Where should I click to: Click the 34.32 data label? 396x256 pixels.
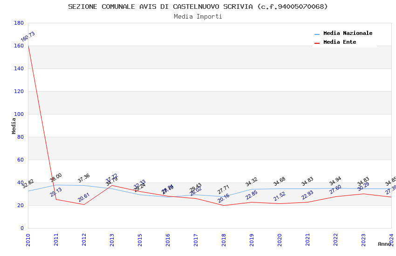[251, 182]
